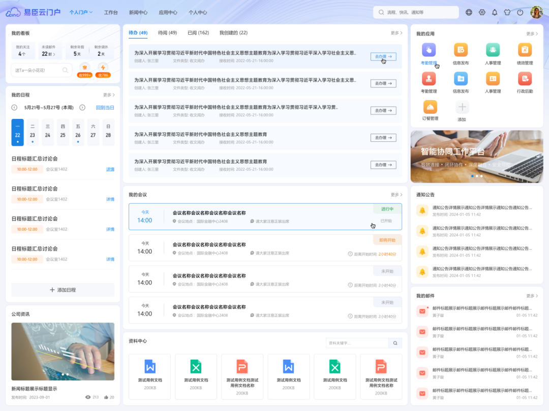
Task: Launch the 行政后勤 app
Action: coord(525,79)
